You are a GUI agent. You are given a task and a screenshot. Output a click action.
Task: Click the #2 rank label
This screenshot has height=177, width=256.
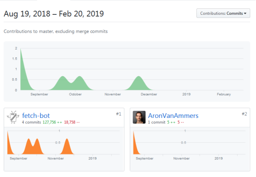(x=244, y=114)
